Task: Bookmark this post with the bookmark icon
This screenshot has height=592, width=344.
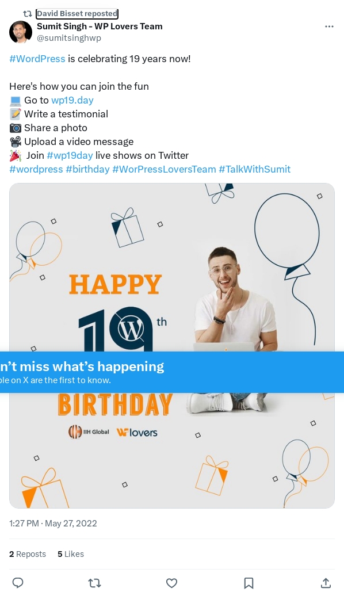Action: [x=249, y=583]
